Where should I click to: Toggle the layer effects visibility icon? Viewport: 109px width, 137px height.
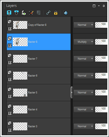point(24,13)
